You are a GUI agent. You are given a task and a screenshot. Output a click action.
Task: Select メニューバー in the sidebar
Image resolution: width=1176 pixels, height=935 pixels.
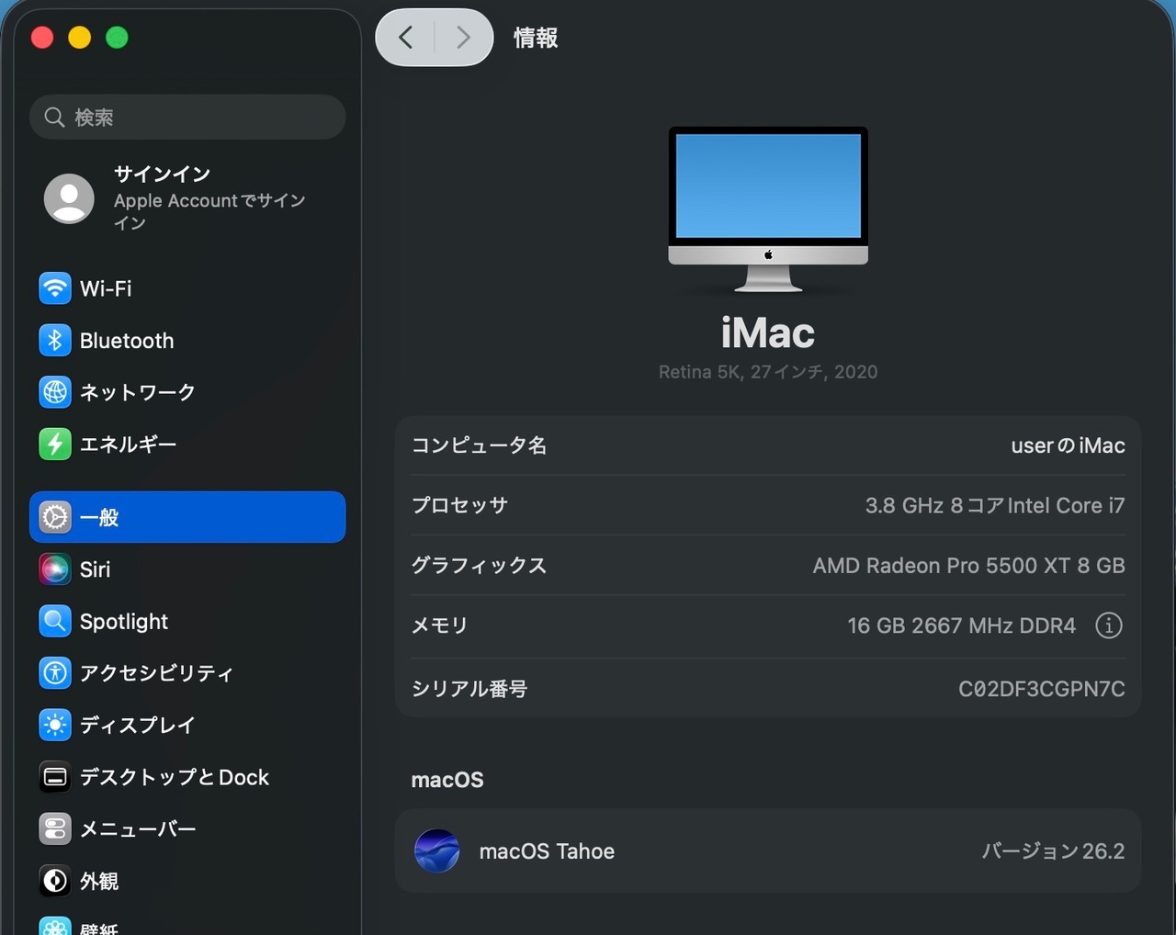coord(187,829)
